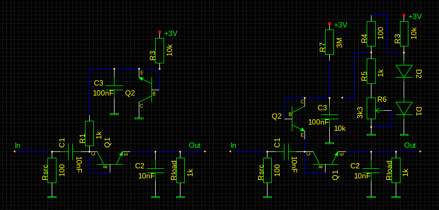This screenshot has height=210, width=439.
Task: Click the +3V terminal above R7
Action: (x=329, y=24)
